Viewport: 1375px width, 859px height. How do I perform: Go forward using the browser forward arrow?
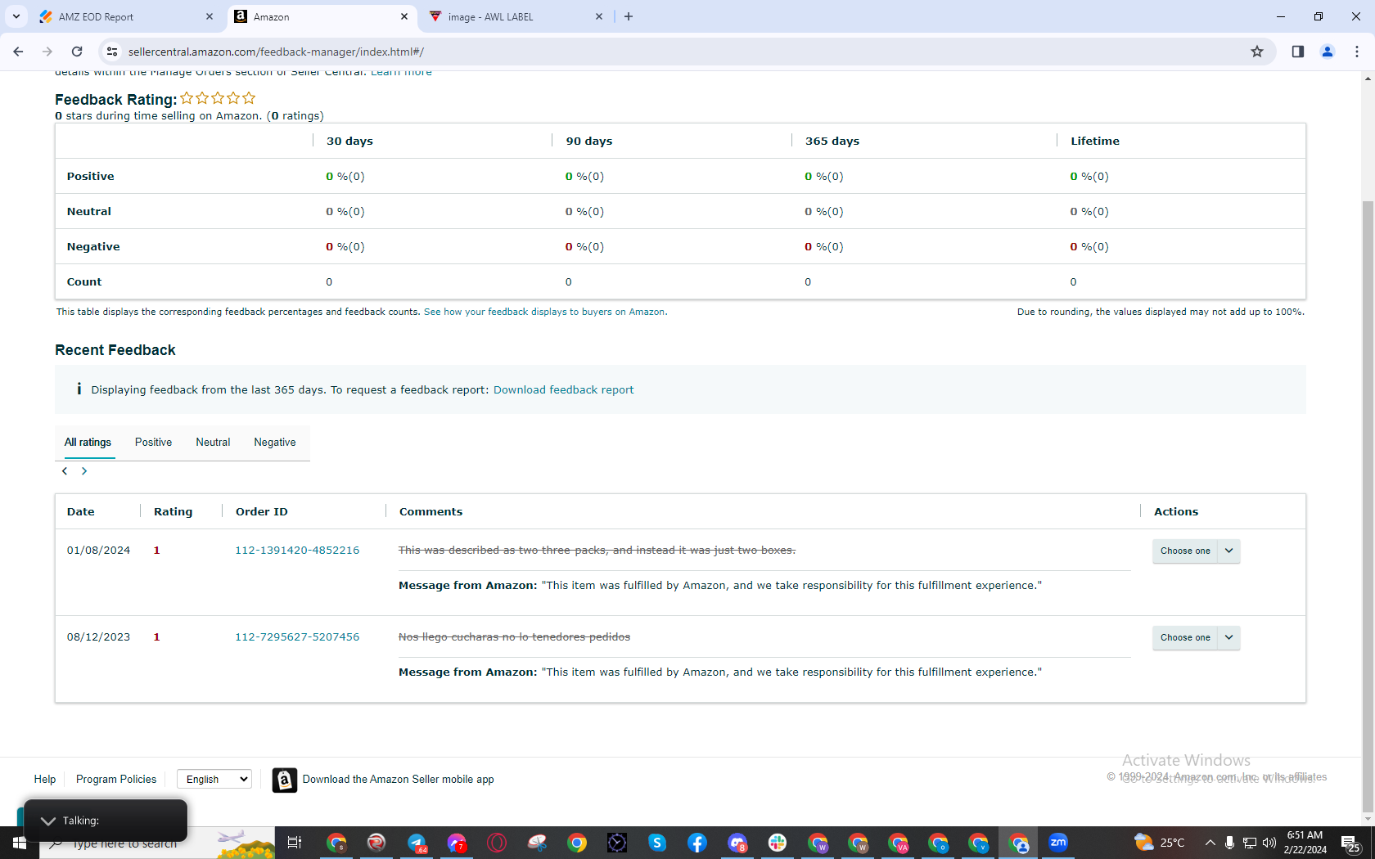coord(47,52)
